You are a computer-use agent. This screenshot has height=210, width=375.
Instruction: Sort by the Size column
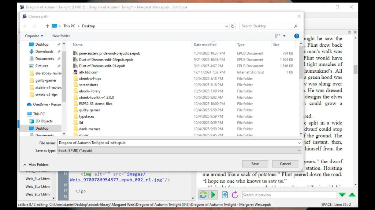(x=276, y=45)
